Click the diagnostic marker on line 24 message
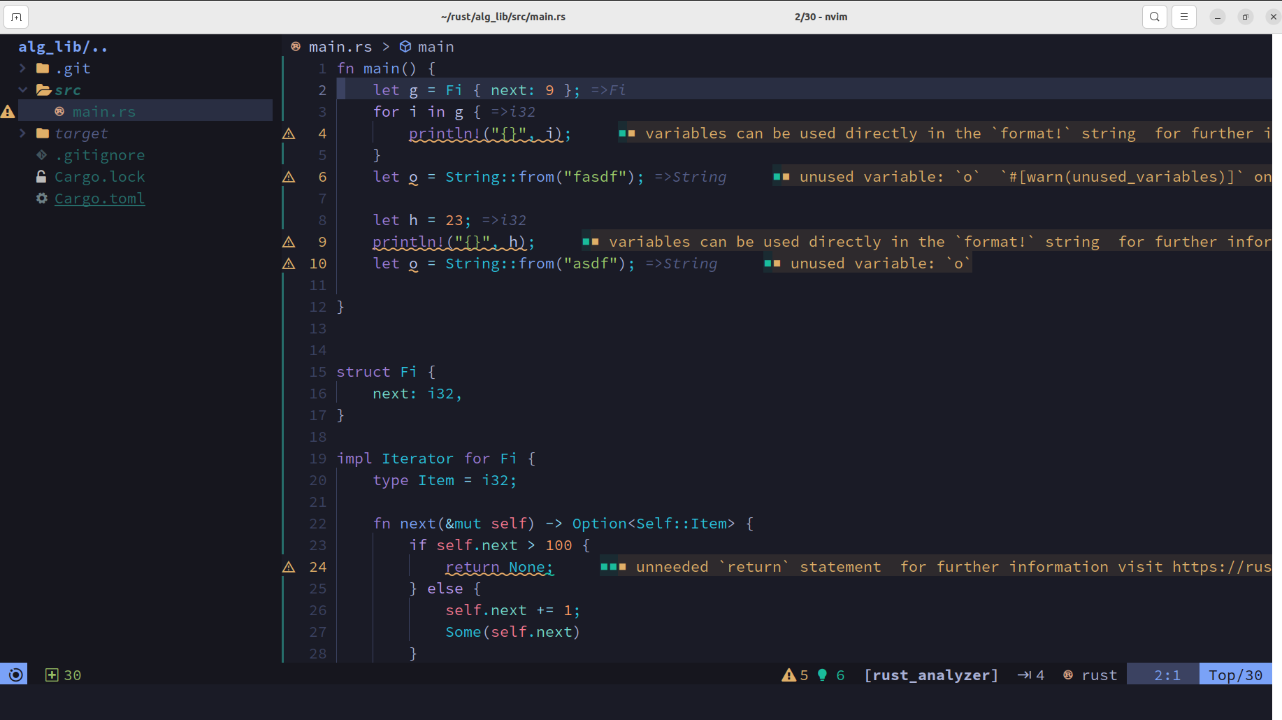 pos(613,567)
